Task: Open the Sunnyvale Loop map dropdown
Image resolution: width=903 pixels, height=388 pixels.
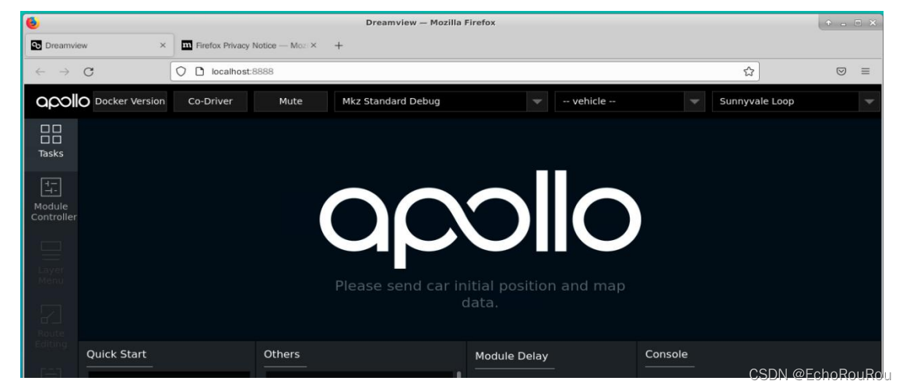Action: click(796, 101)
